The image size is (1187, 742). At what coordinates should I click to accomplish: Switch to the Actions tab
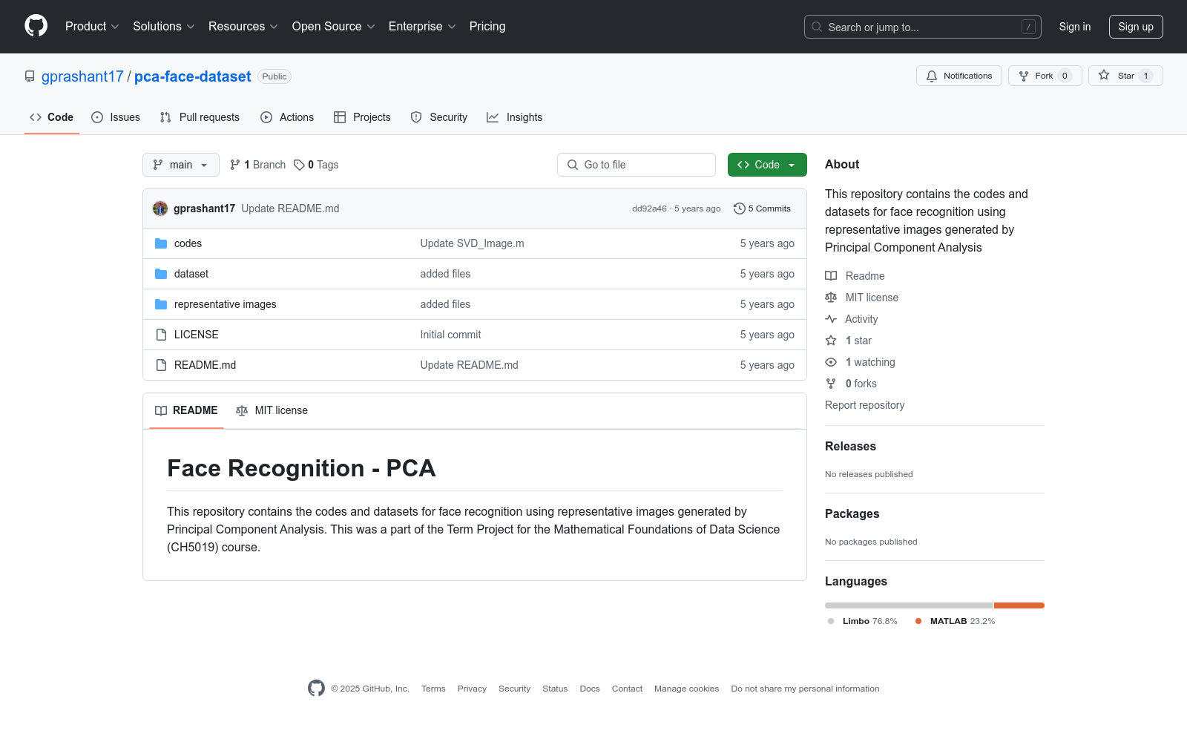[x=287, y=117]
